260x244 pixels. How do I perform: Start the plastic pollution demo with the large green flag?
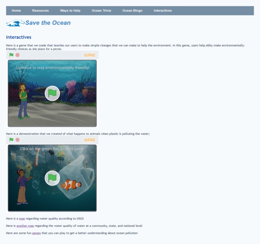(x=52, y=178)
